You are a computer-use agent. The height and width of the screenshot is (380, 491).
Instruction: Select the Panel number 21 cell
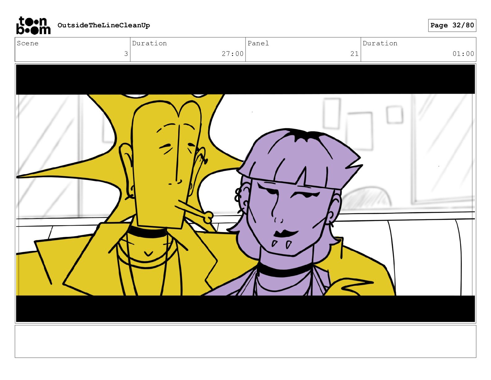[303, 50]
